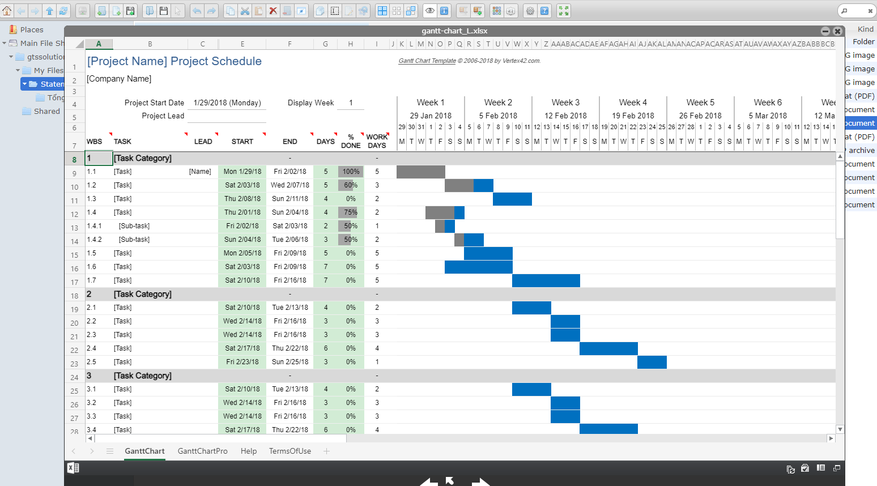Image resolution: width=877 pixels, height=486 pixels.
Task: Select the Shared folder in tree
Action: [46, 111]
